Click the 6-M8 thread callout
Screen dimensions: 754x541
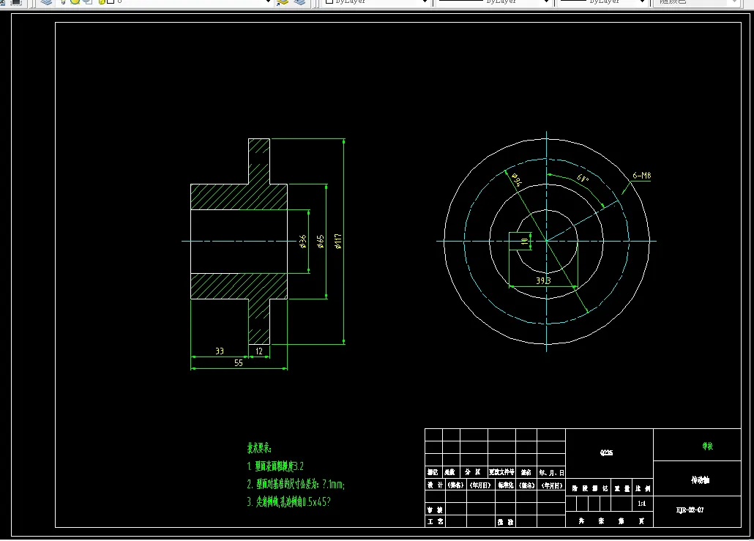click(641, 176)
